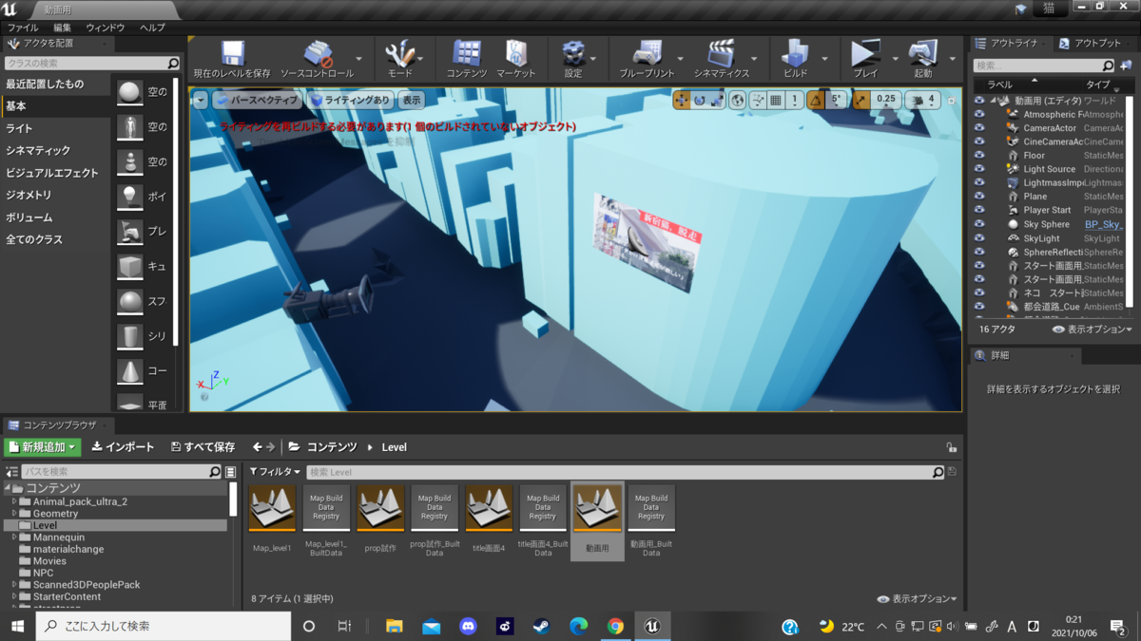Open the Steam icon in the taskbar
This screenshot has height=641, width=1141.
pyautogui.click(x=541, y=627)
